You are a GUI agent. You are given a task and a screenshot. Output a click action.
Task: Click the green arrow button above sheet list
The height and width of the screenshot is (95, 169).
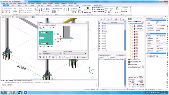(123, 19)
